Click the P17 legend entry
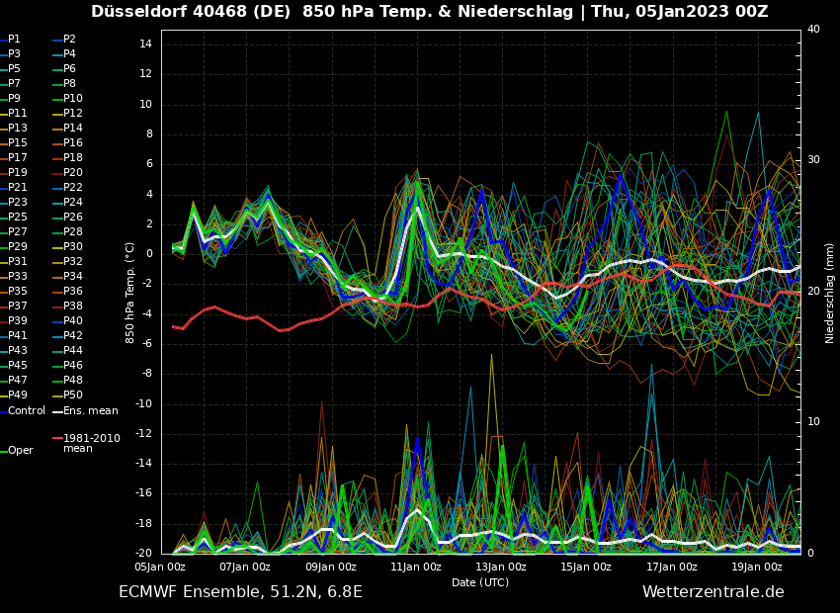The width and height of the screenshot is (840, 613). tap(18, 158)
